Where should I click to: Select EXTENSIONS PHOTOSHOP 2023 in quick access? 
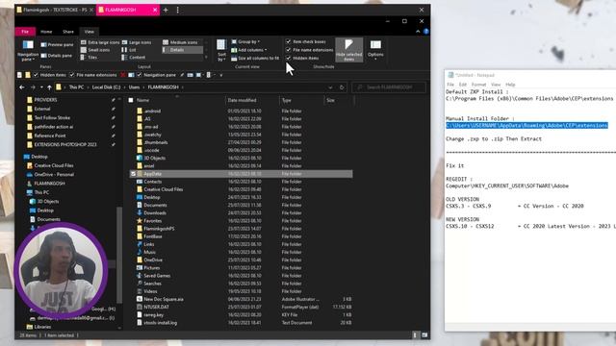click(x=65, y=144)
